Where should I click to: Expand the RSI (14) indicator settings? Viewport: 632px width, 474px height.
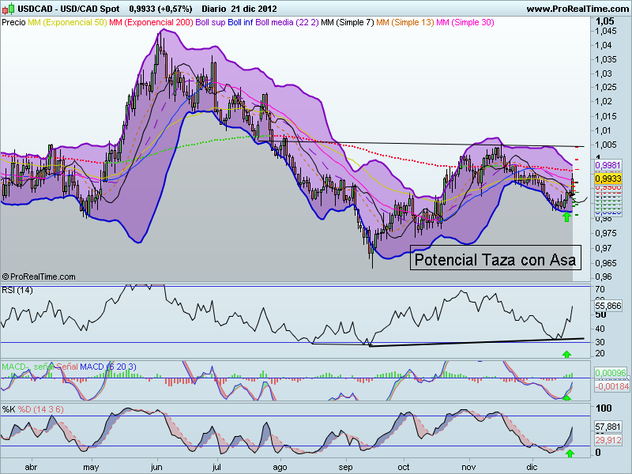pyautogui.click(x=19, y=289)
